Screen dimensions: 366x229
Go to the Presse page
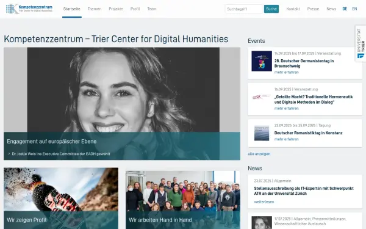[x=313, y=9]
